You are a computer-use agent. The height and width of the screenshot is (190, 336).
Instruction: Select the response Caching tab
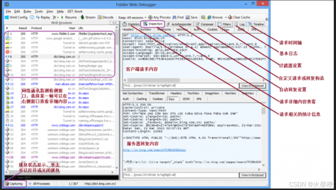point(142,99)
